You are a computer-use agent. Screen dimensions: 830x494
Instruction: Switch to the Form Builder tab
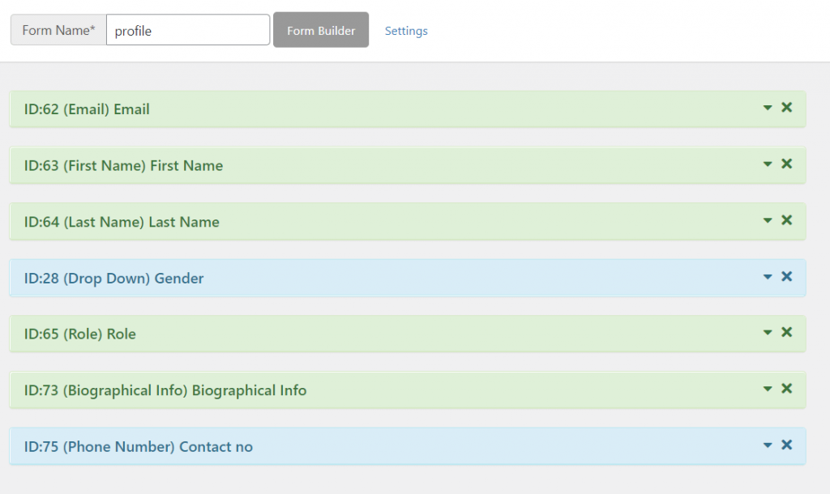coord(321,30)
